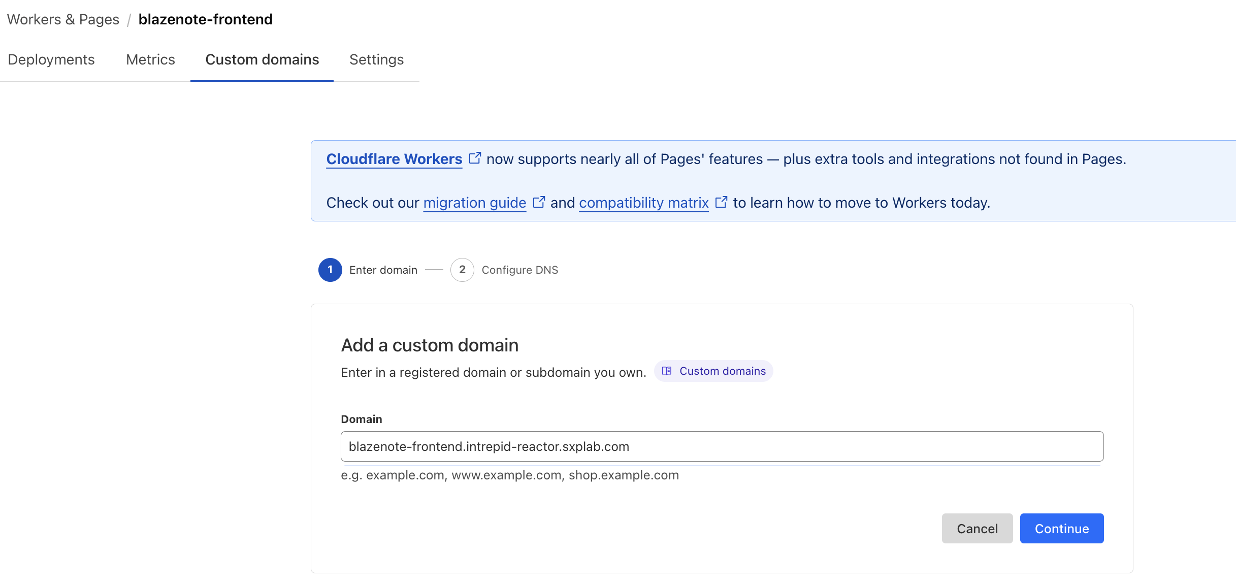Screen dimensions: 1236x584
Task: Click the Continue button
Action: click(x=1061, y=528)
